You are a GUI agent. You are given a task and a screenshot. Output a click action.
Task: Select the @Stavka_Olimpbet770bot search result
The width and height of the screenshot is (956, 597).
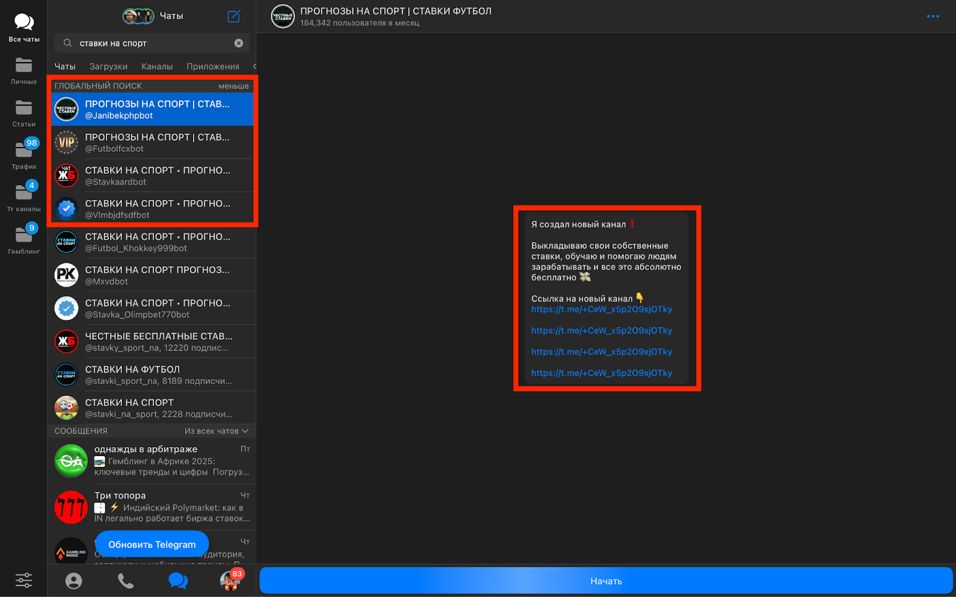(152, 308)
